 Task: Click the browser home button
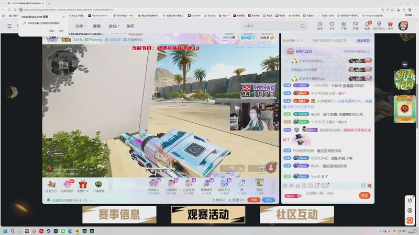tap(15, 9)
